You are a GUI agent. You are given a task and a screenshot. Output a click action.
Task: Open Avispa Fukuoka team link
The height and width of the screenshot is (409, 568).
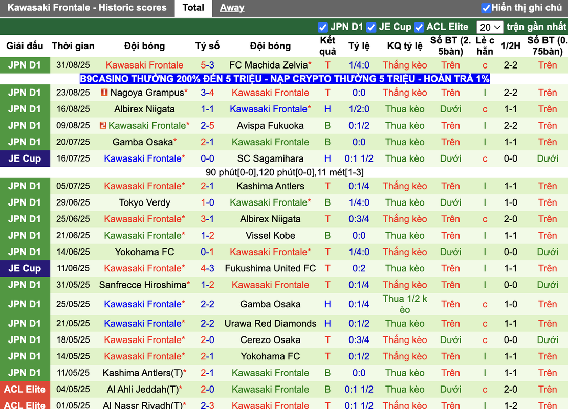(270, 126)
